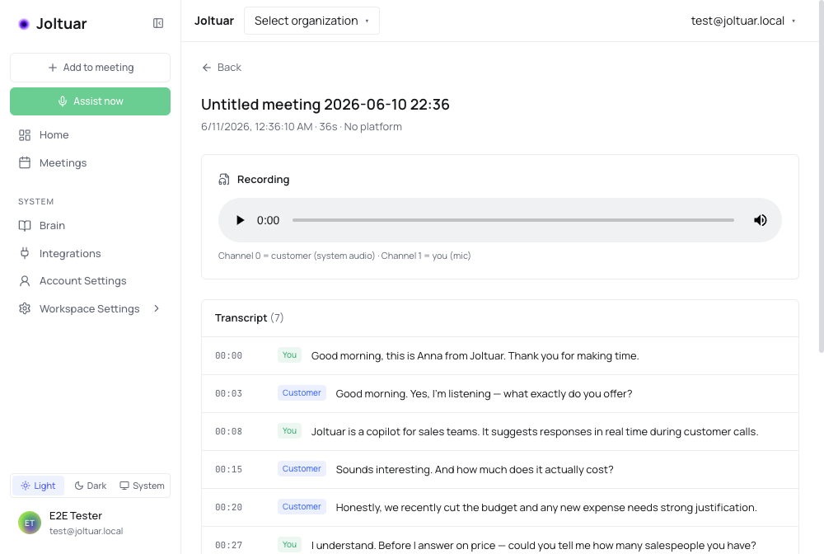Switch theme to System
Screen dimensions: 824x554
point(142,486)
